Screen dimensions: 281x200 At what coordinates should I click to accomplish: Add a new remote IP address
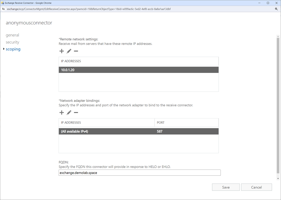61,51
